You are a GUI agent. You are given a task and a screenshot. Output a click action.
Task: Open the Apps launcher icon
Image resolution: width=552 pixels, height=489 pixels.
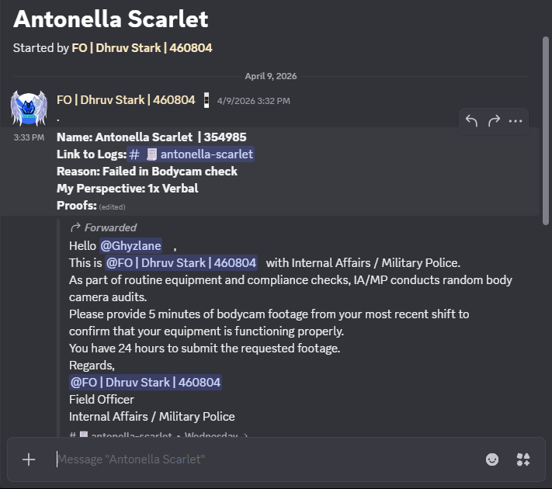[523, 460]
